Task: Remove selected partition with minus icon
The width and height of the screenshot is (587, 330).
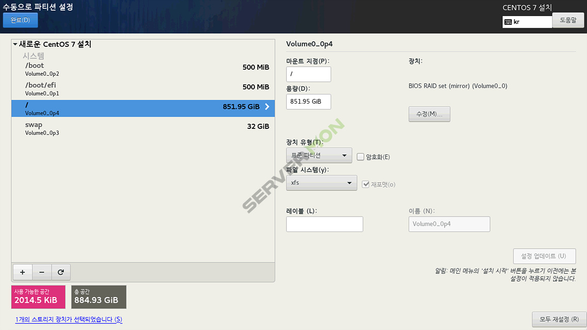Action: 42,272
